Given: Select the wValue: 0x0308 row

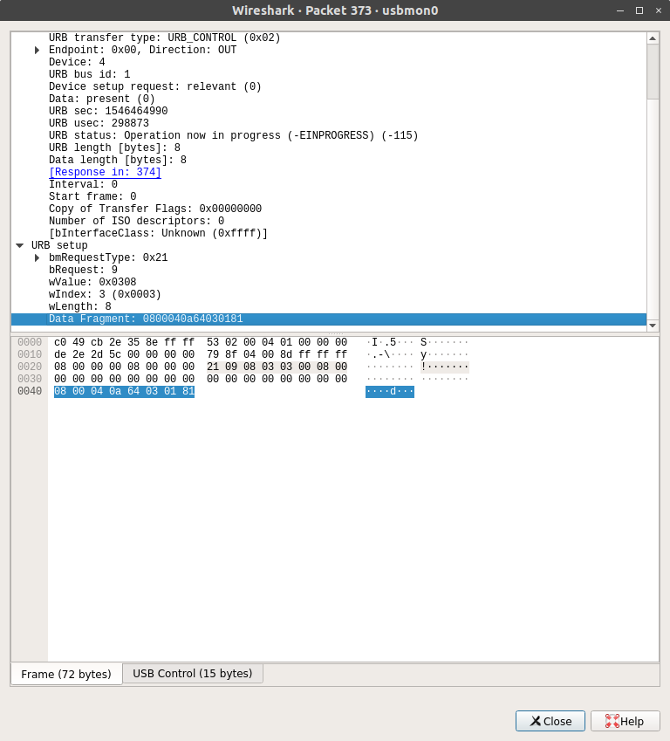Looking at the screenshot, I should pos(328,282).
